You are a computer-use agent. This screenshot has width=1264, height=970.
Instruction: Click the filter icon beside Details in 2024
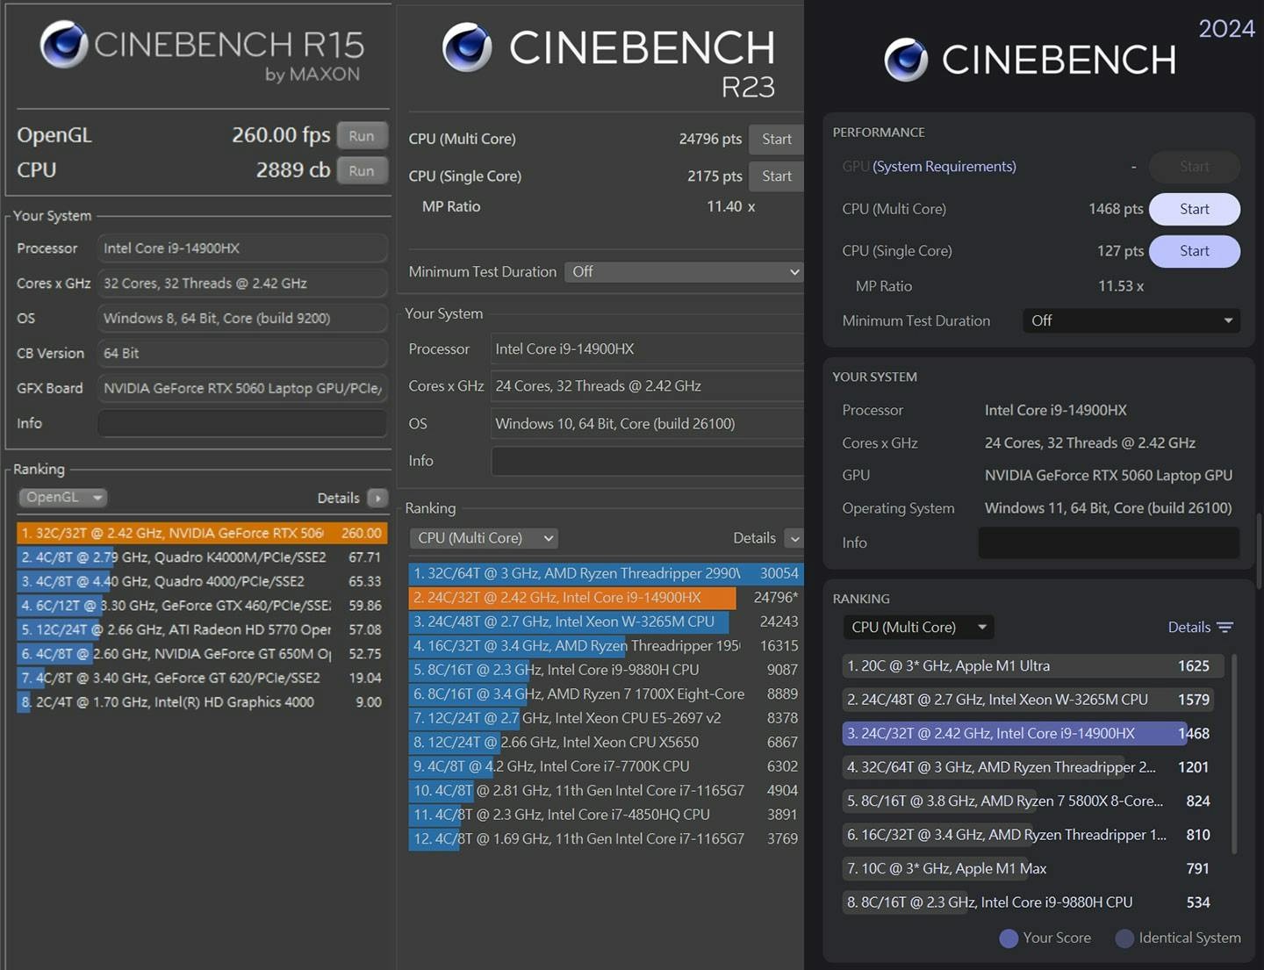pos(1225,627)
